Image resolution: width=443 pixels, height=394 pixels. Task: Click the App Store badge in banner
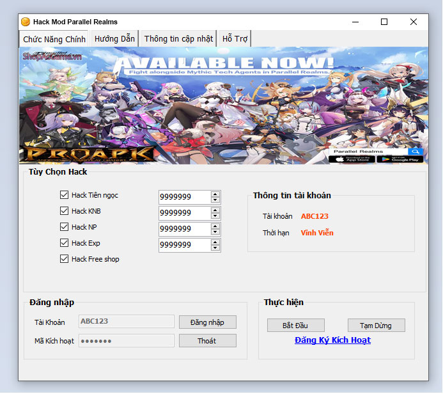[352, 159]
